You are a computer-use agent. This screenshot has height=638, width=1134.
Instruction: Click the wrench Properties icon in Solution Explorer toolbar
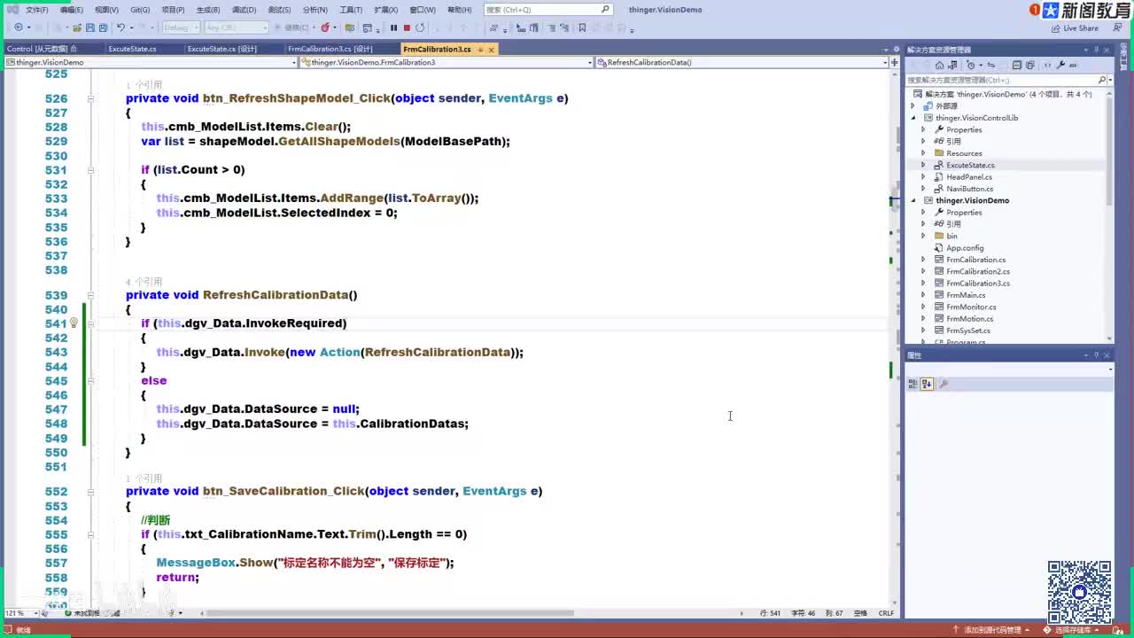tap(1060, 65)
